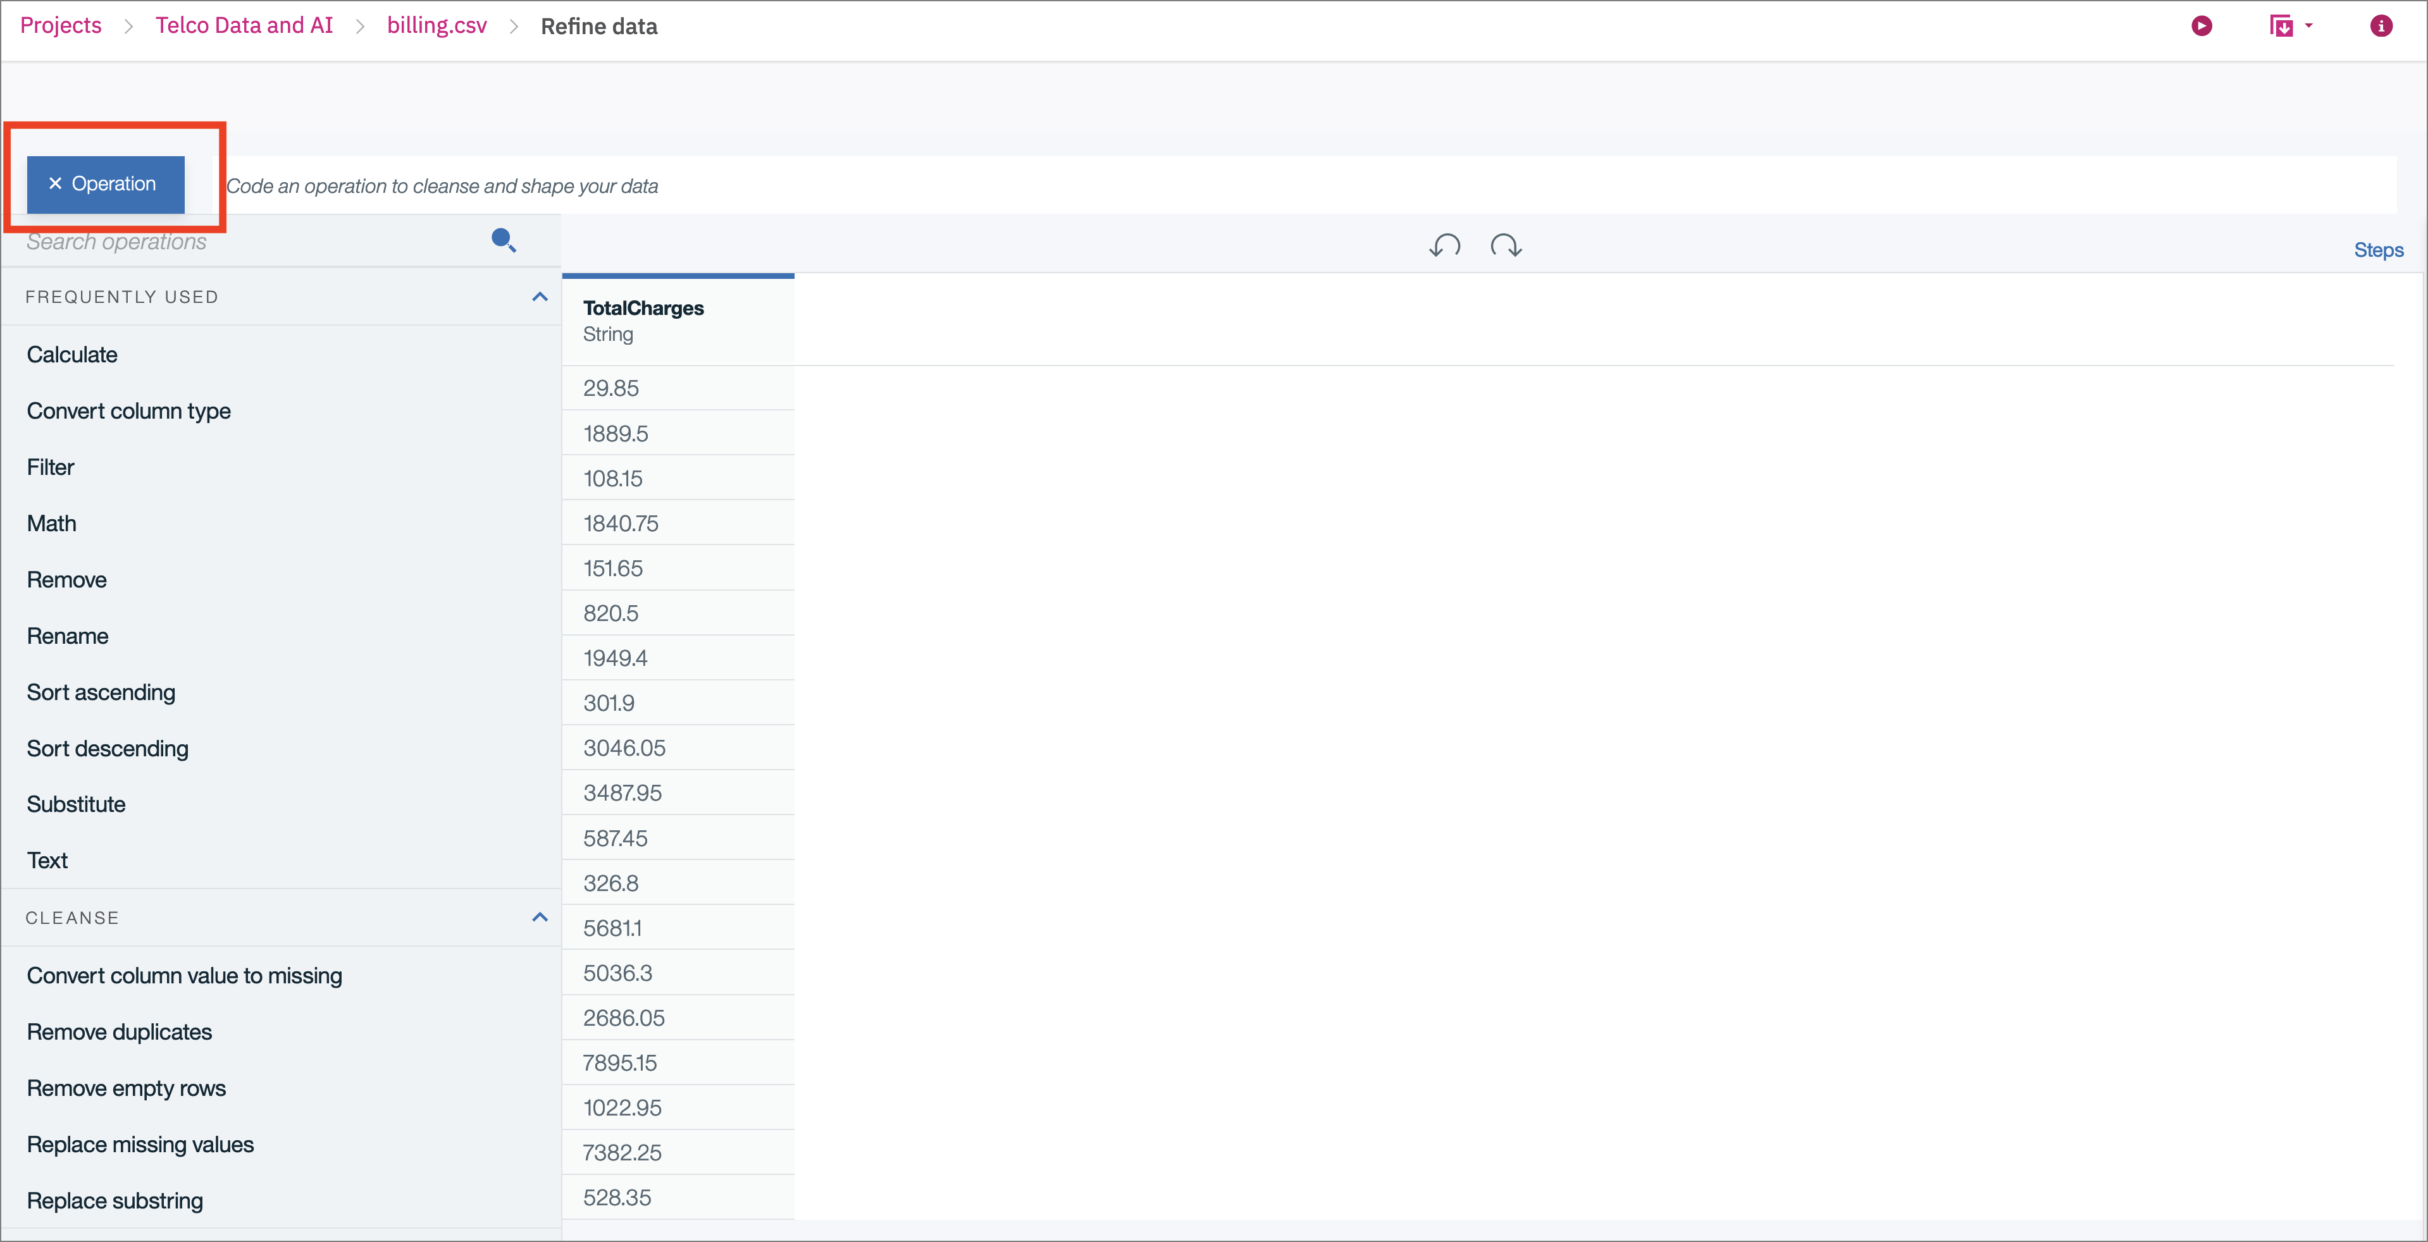Image resolution: width=2428 pixels, height=1242 pixels.
Task: Choose the Convert column type operation
Action: click(x=128, y=410)
